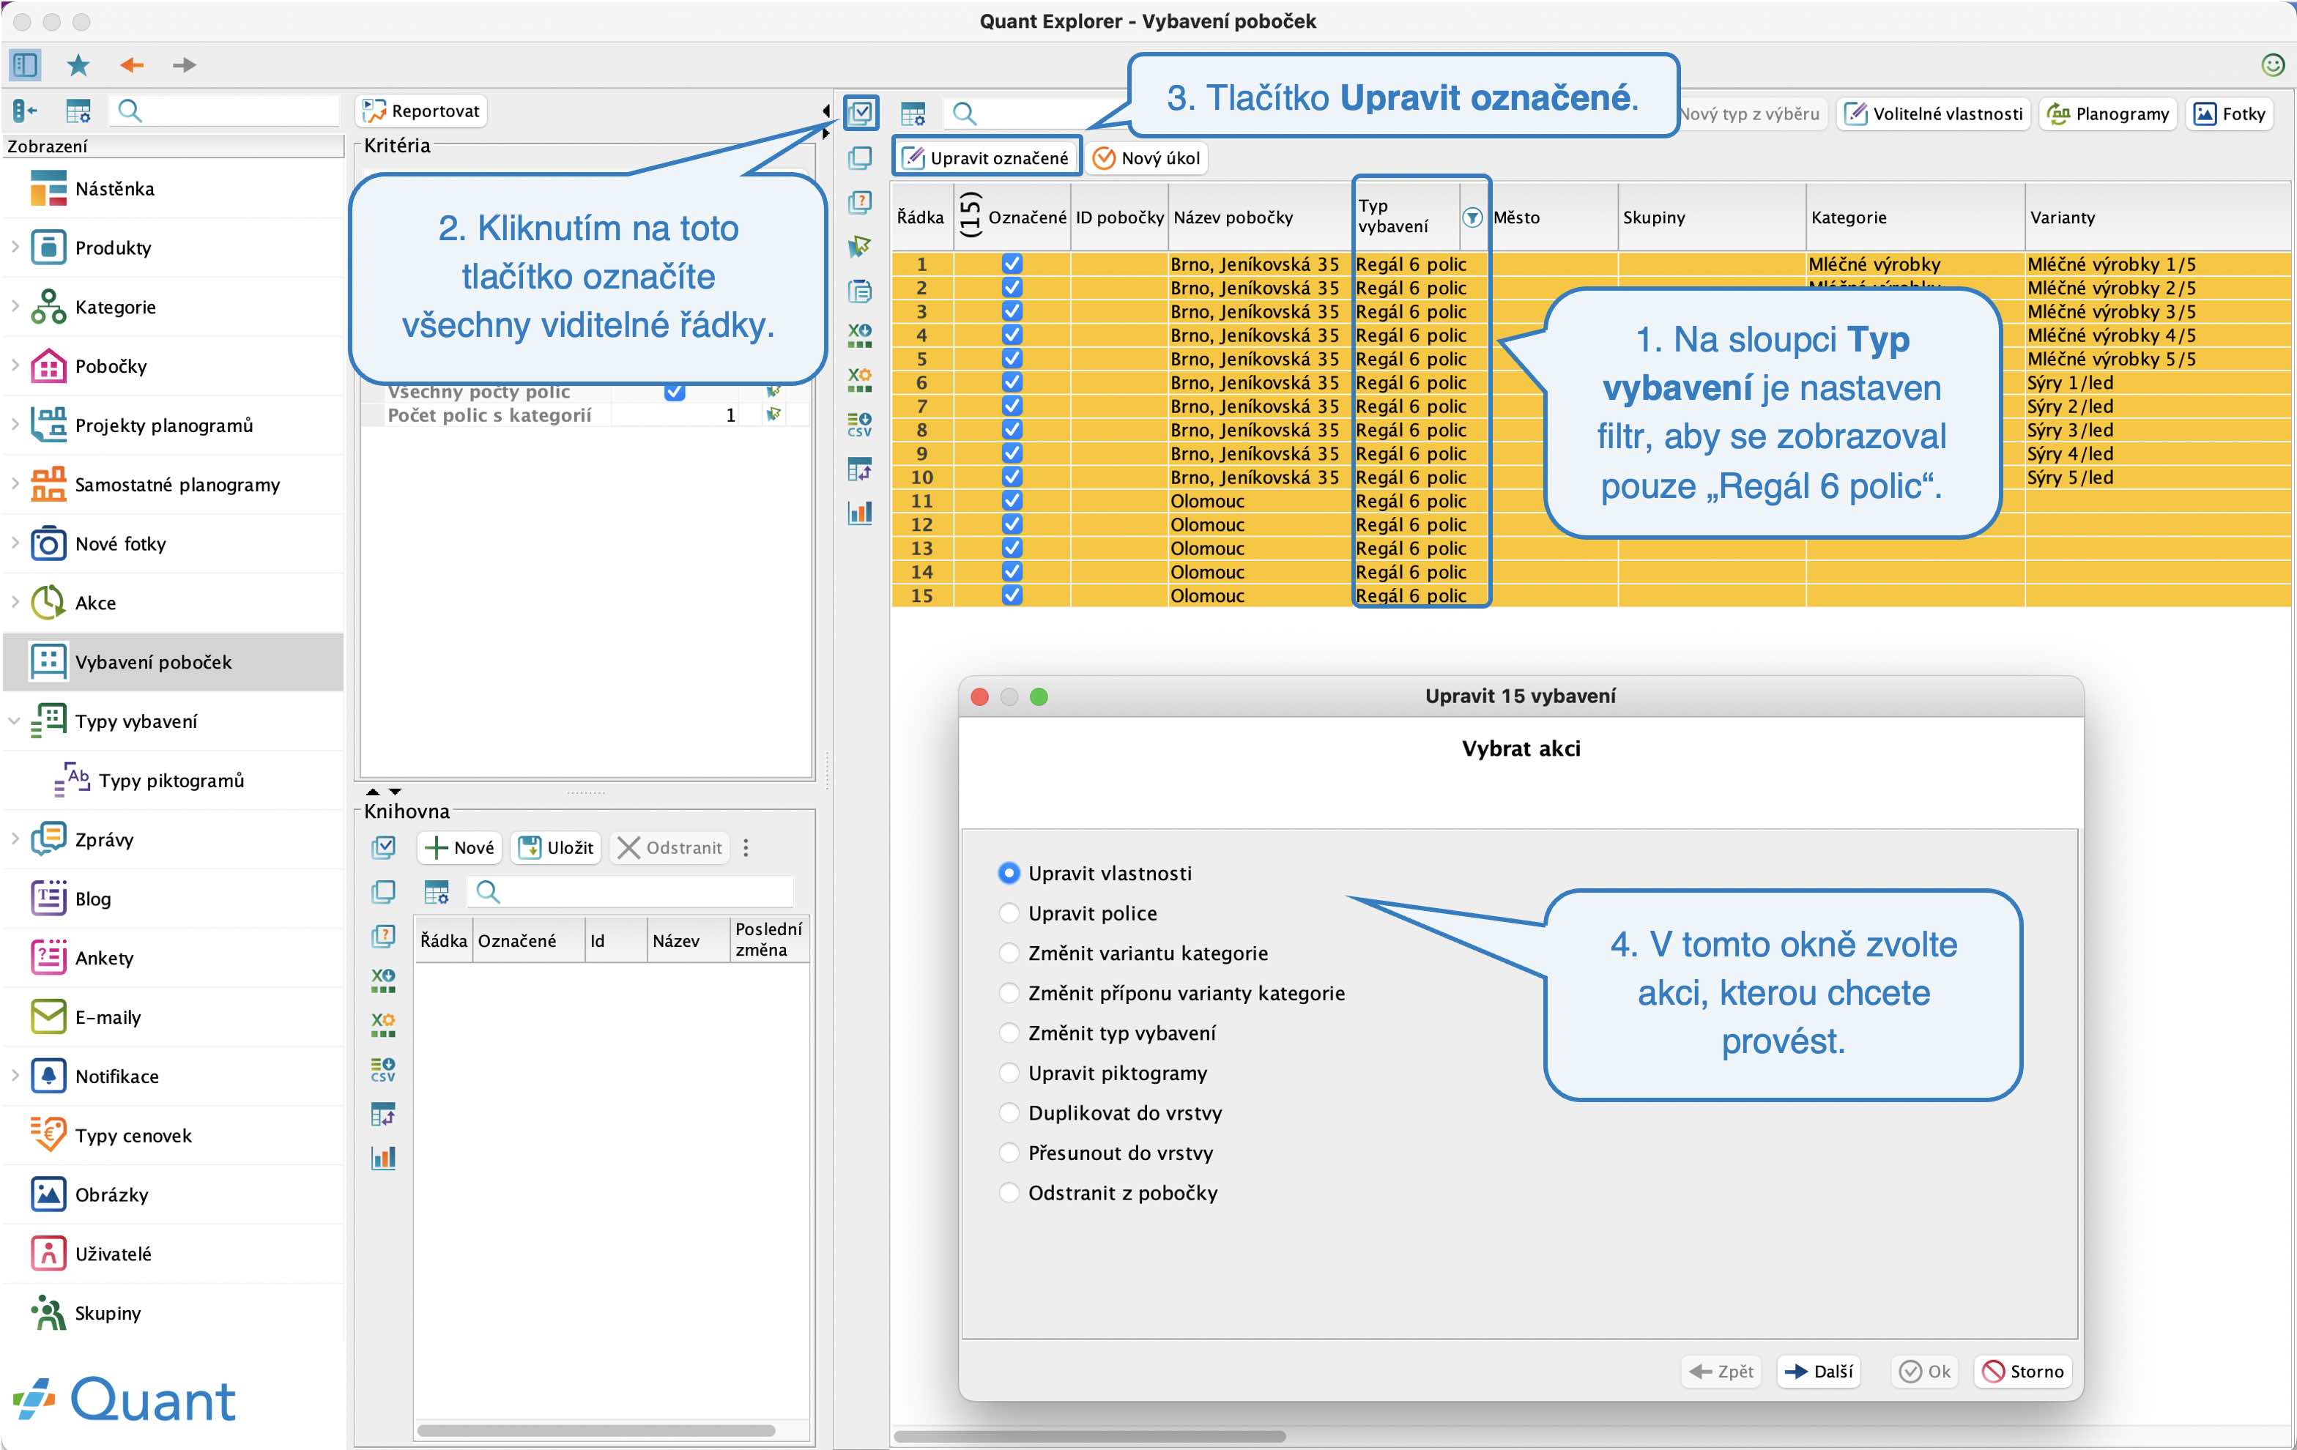This screenshot has height=1450, width=2297.
Task: Click the Reportovat button
Action: pyautogui.click(x=422, y=111)
